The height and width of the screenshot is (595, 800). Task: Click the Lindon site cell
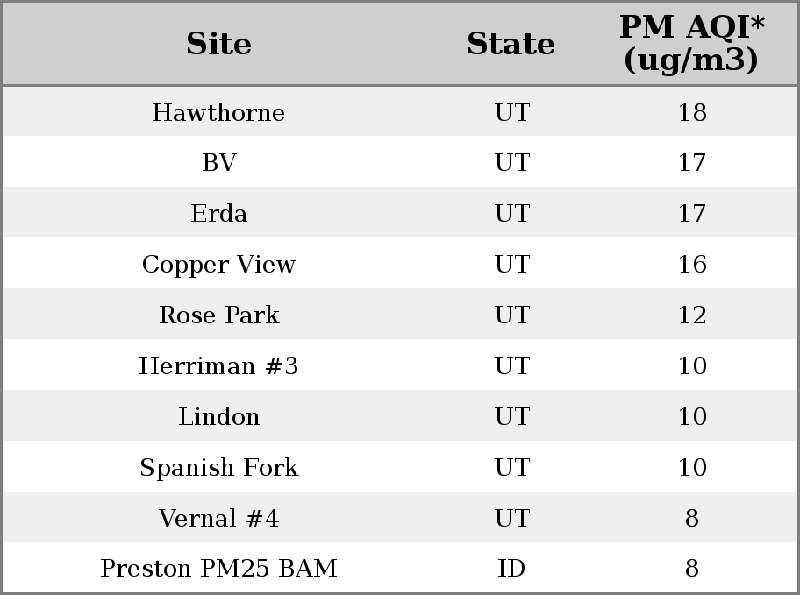click(219, 416)
